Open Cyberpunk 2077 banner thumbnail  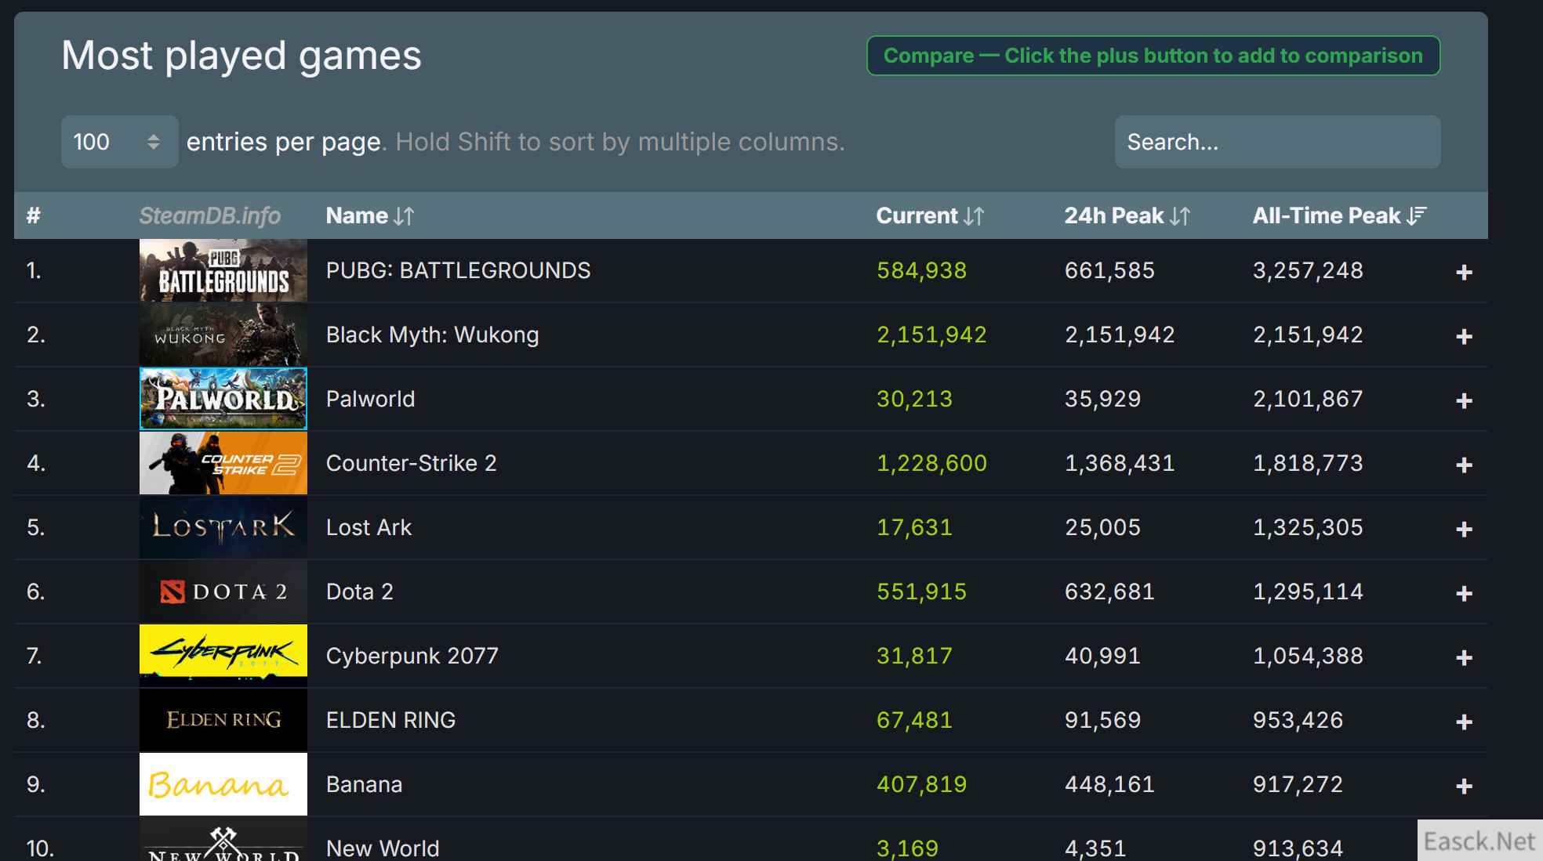click(x=223, y=656)
